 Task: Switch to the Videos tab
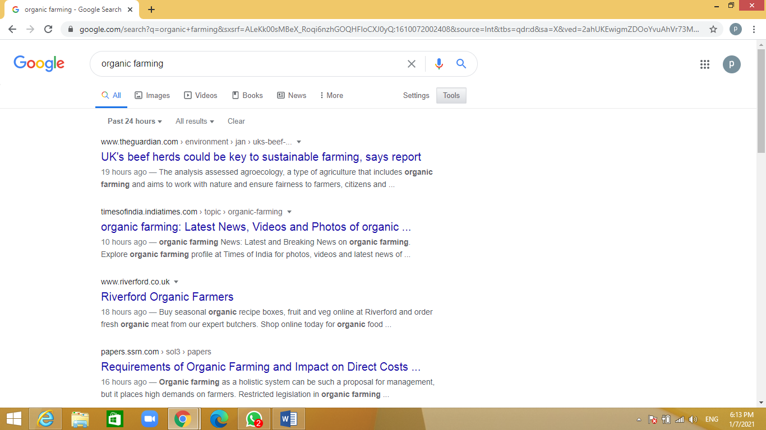200,95
